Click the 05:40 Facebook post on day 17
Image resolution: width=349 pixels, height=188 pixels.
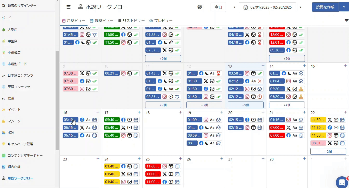[x=122, y=120]
